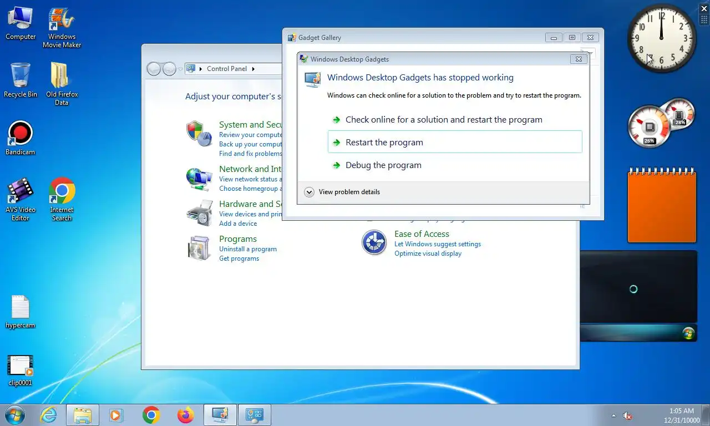Open Firefox from taskbar
Image resolution: width=710 pixels, height=426 pixels.
(x=185, y=415)
